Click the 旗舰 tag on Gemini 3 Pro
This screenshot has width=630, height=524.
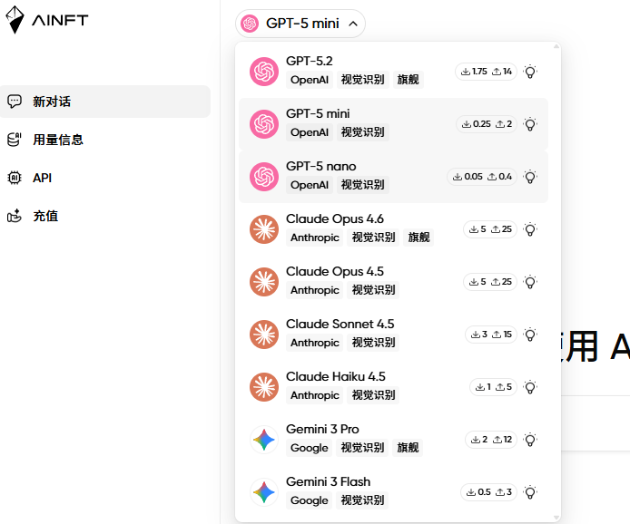tap(409, 448)
